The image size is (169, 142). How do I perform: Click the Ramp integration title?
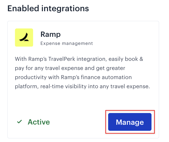click(x=50, y=34)
